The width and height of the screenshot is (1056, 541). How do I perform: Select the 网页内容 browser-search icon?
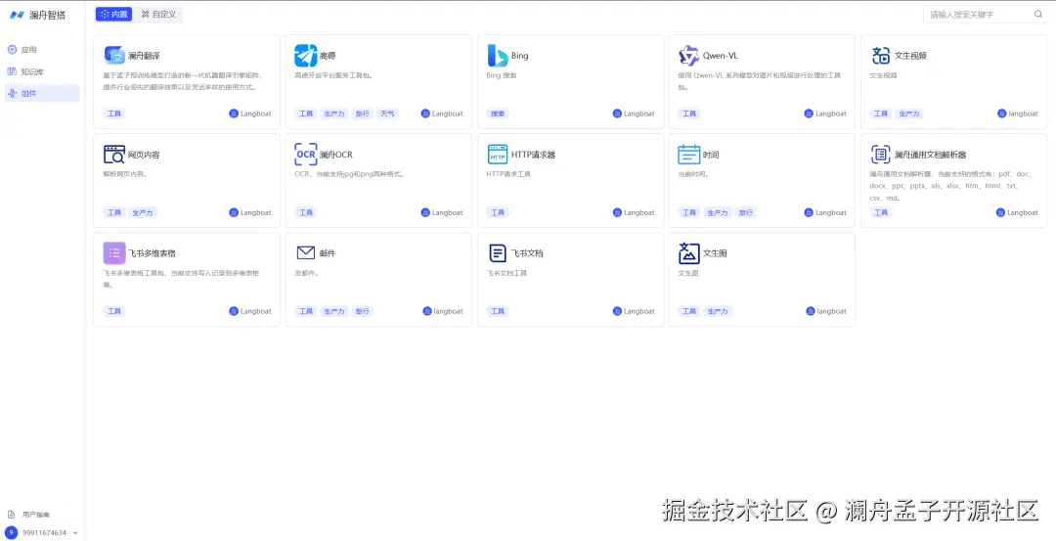pos(114,155)
